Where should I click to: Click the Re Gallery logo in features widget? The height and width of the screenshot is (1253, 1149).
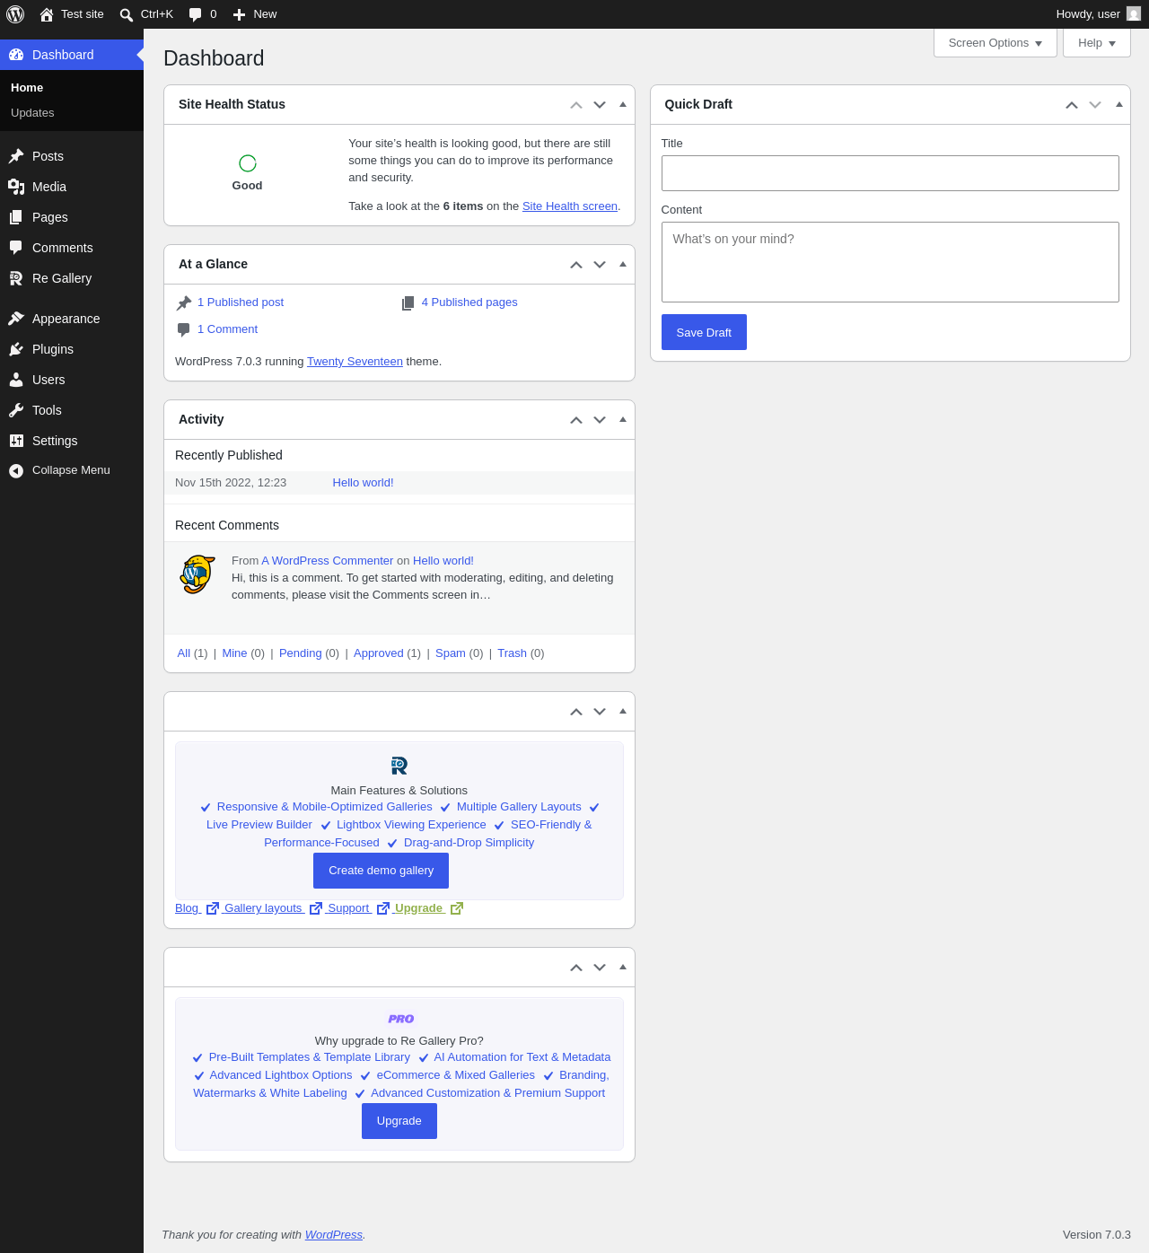click(399, 766)
